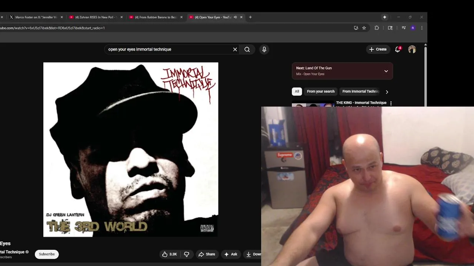The width and height of the screenshot is (474, 266).
Task: Subscribe to the Immortal Technique channel
Action: tap(47, 254)
